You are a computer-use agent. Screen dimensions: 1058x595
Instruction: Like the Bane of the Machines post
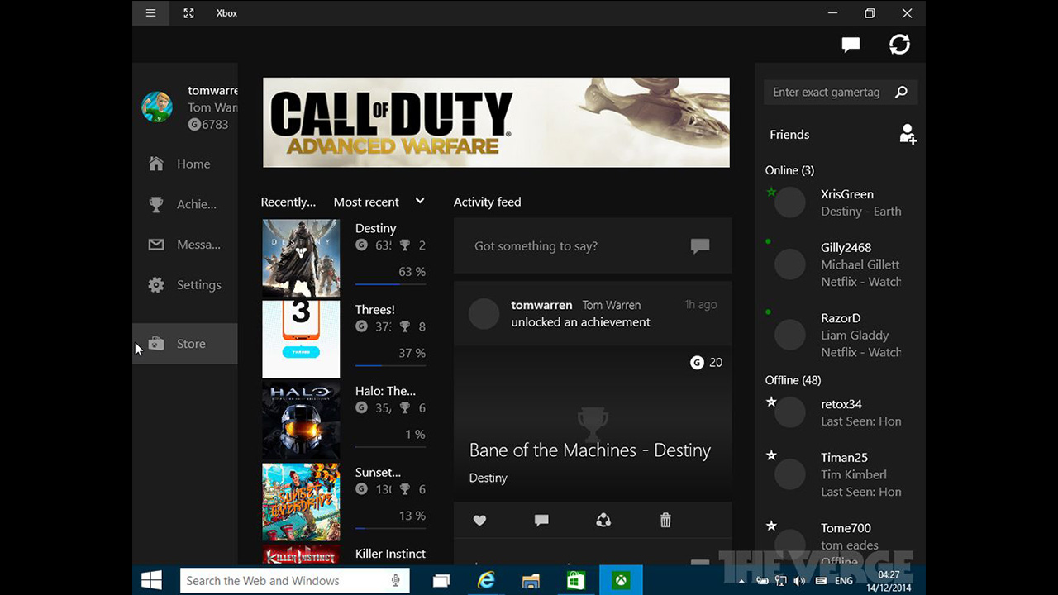(x=479, y=520)
